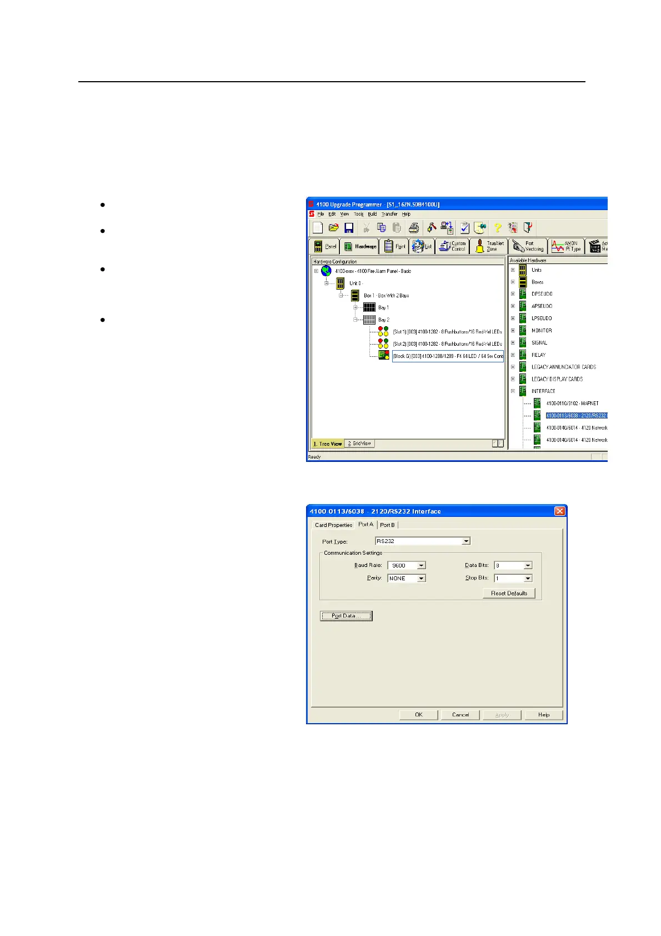661x936 pixels.
Task: Click Cancel in the RS232 Interface dialog
Action: pos(460,715)
